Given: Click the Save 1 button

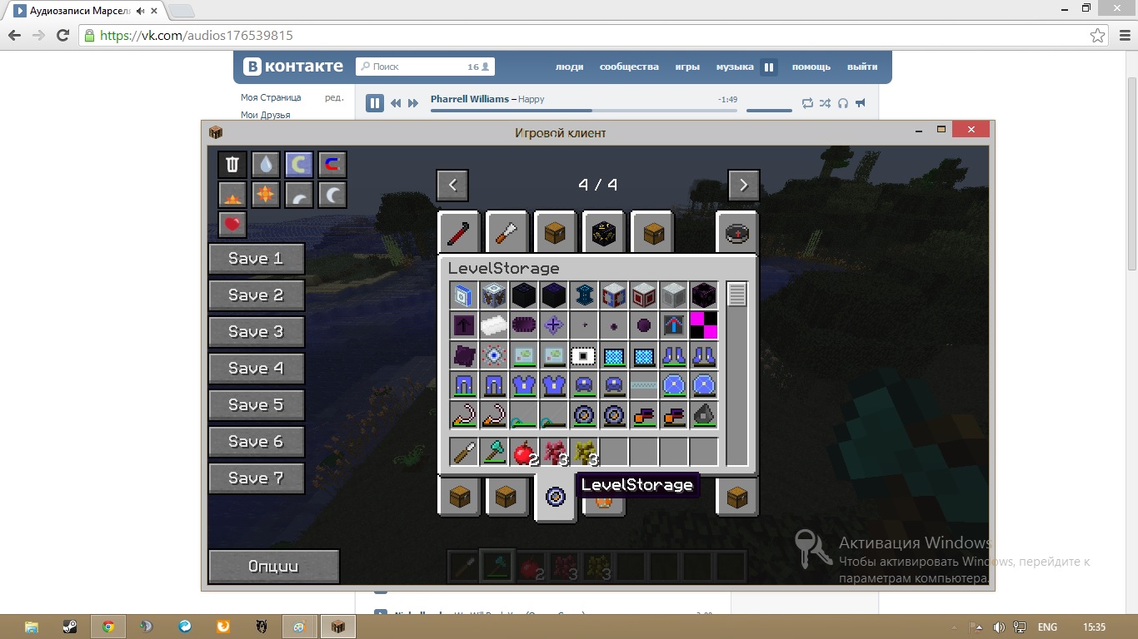Looking at the screenshot, I should click(x=256, y=259).
